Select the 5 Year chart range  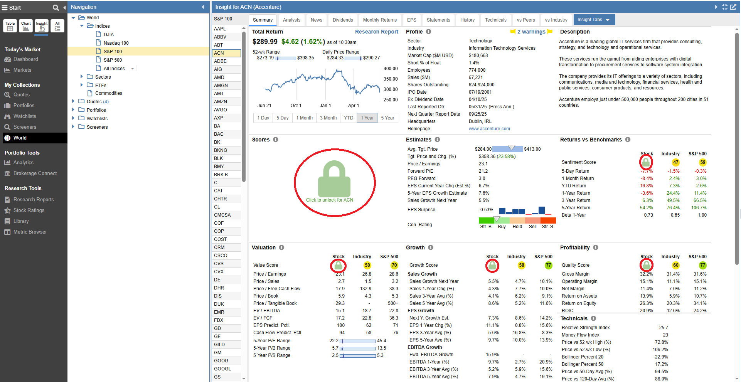[x=387, y=118]
